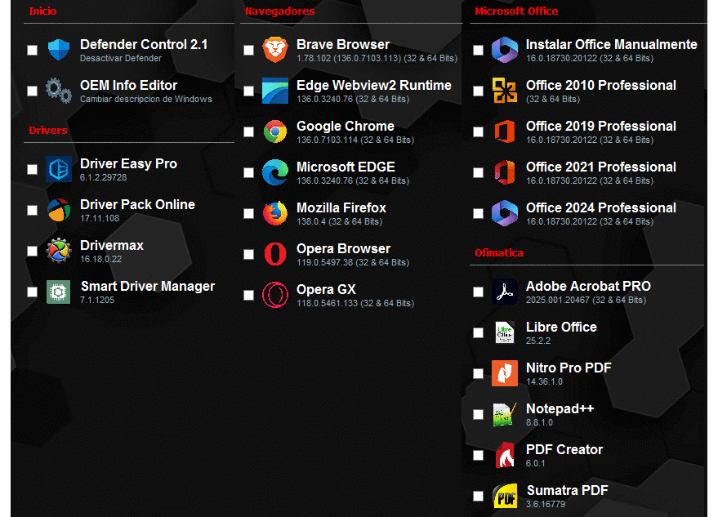Enable the Office 2010 Professional checkbox
718x517 pixels.
pos(478,91)
